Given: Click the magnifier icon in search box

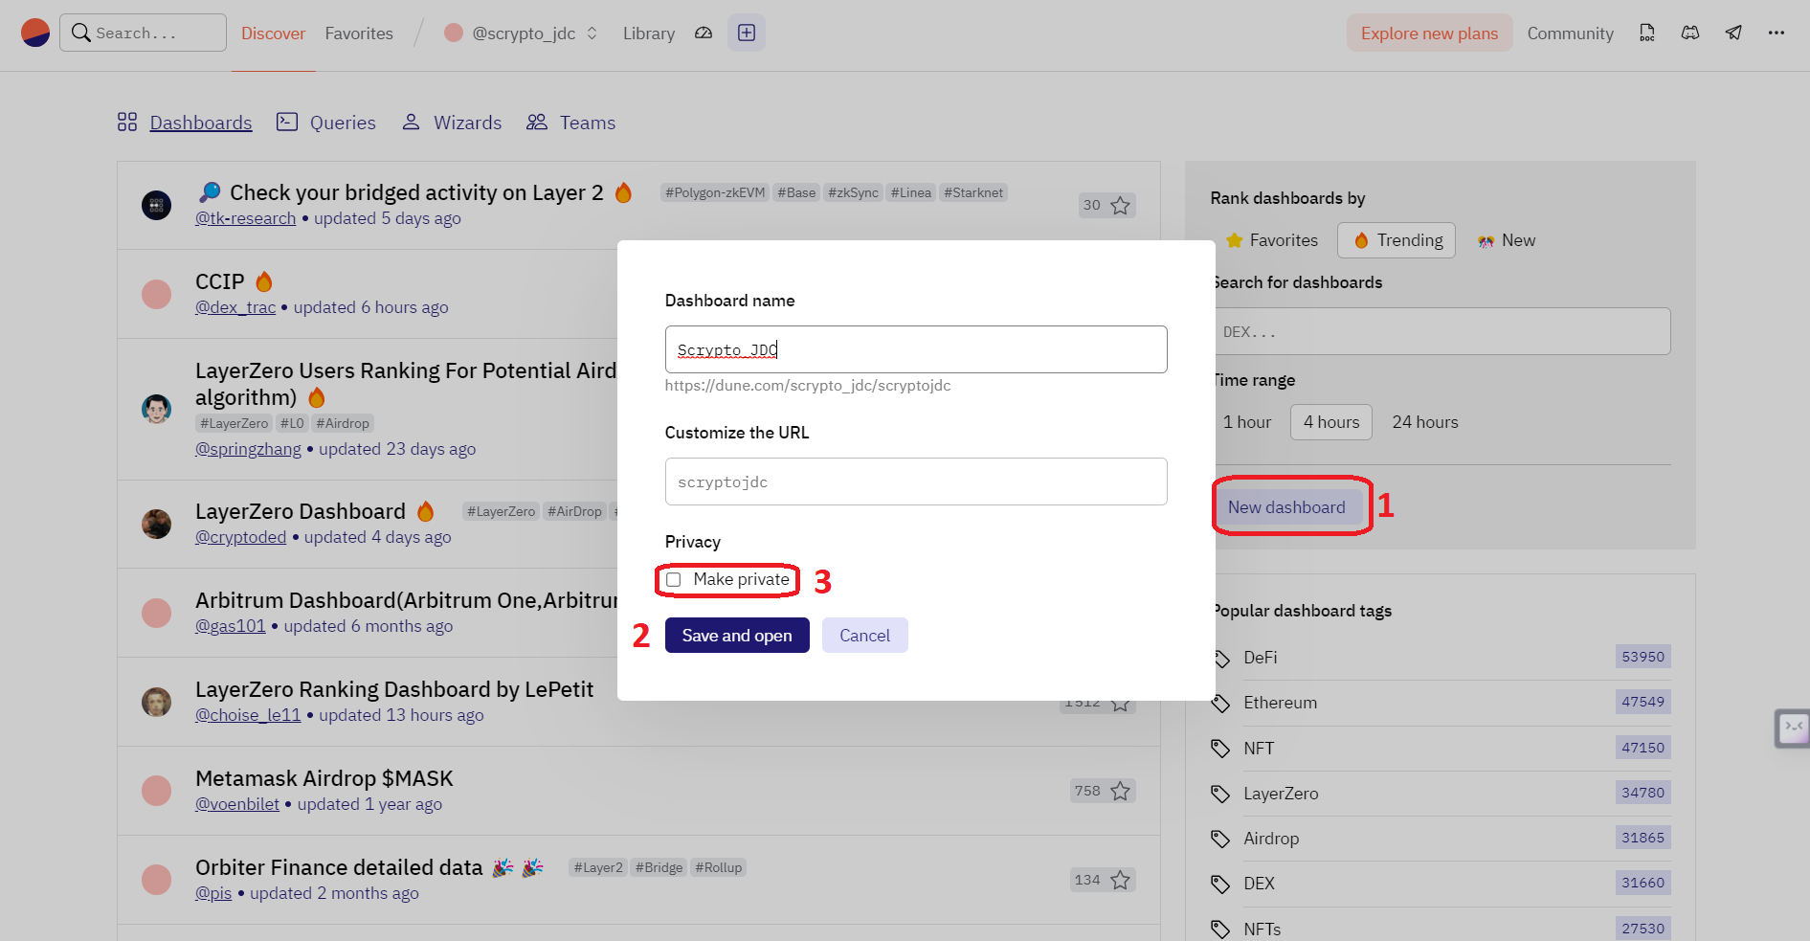Looking at the screenshot, I should coord(81,33).
